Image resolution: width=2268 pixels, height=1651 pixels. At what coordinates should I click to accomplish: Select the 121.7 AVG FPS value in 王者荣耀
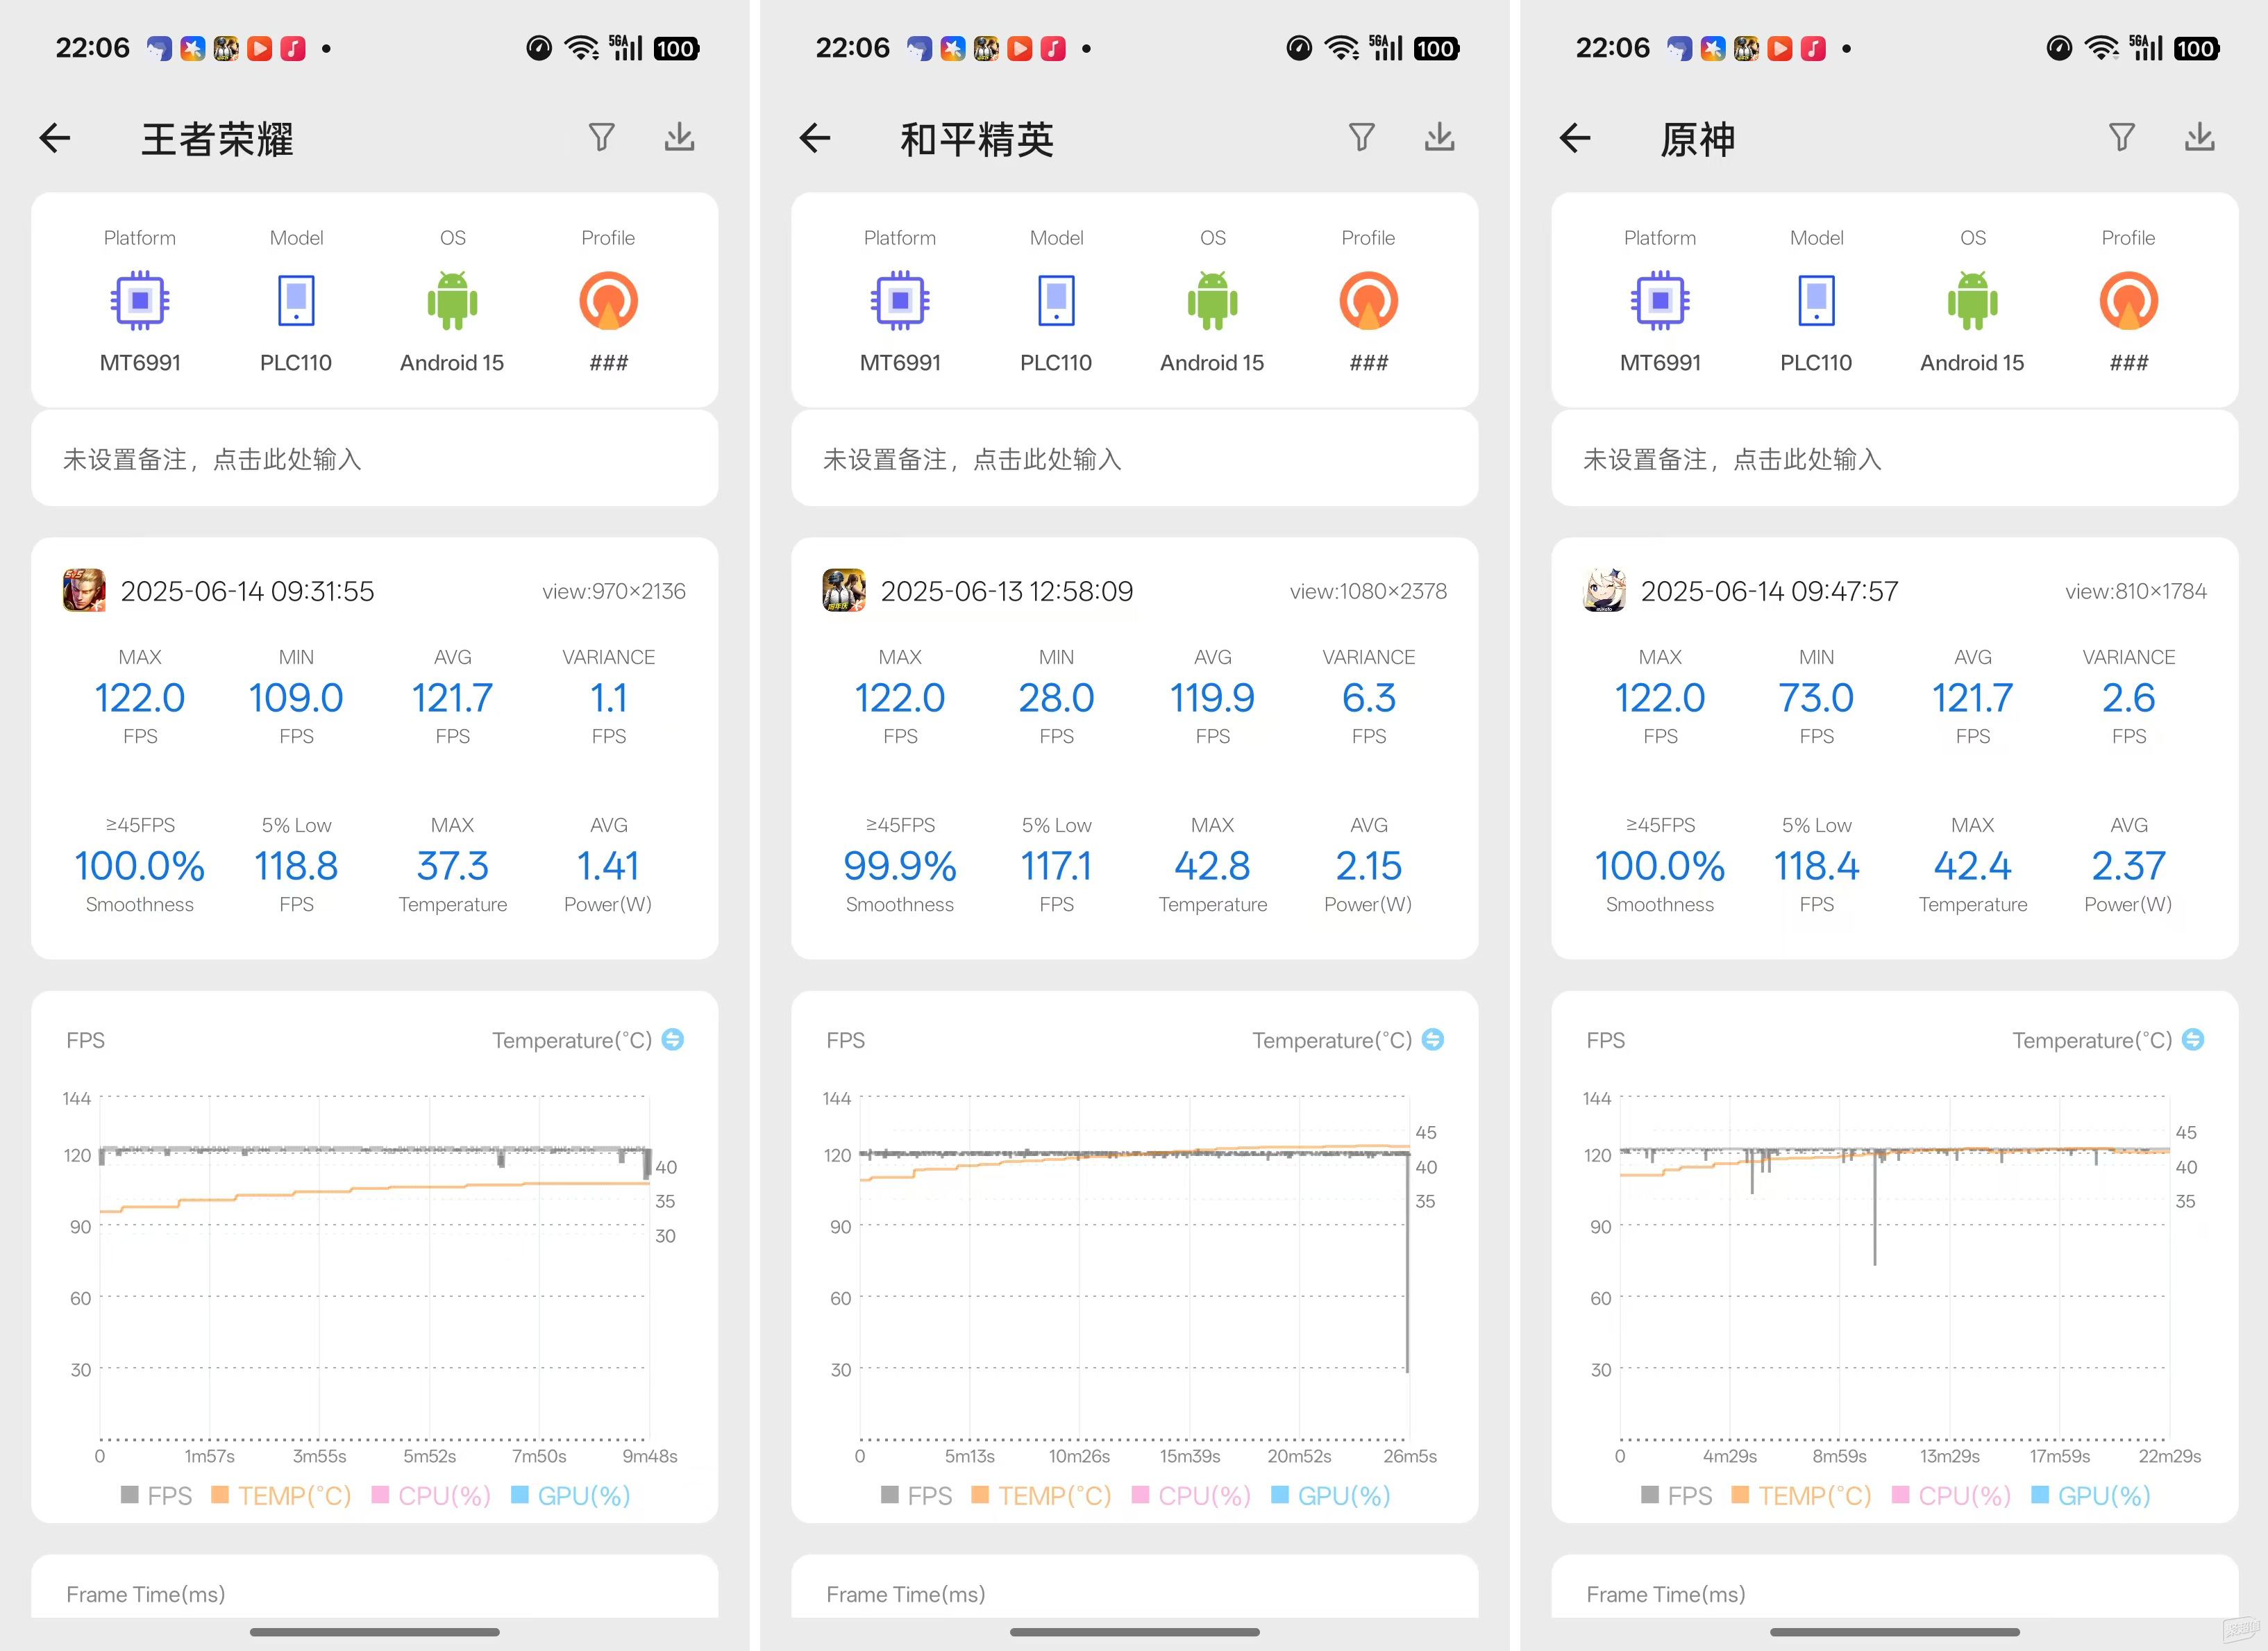pyautogui.click(x=452, y=697)
